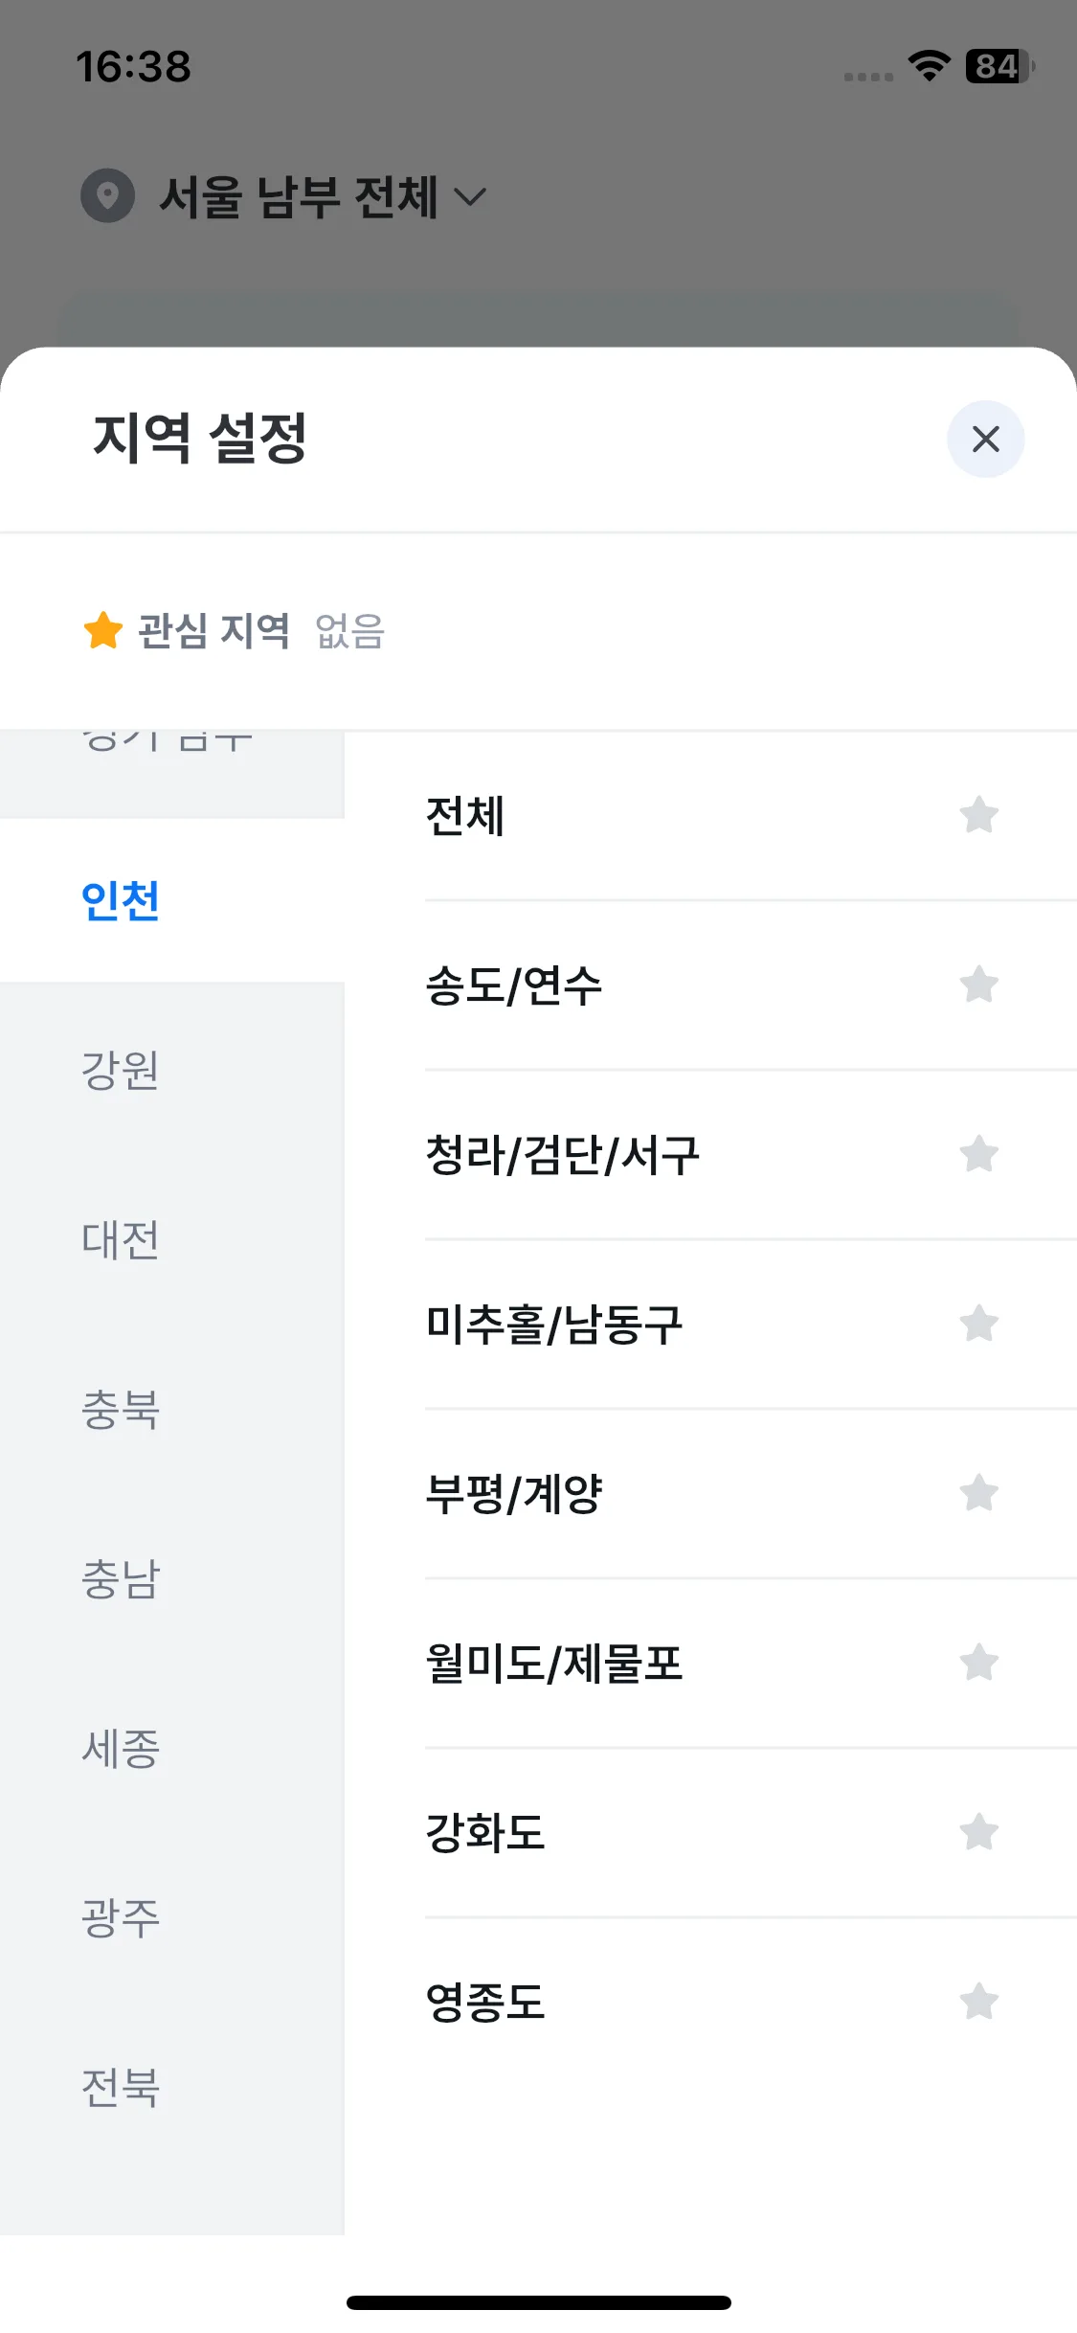Viewport: 1077px width, 2333px height.
Task: Tap the star icon beside 부평/계양
Action: (x=978, y=1493)
